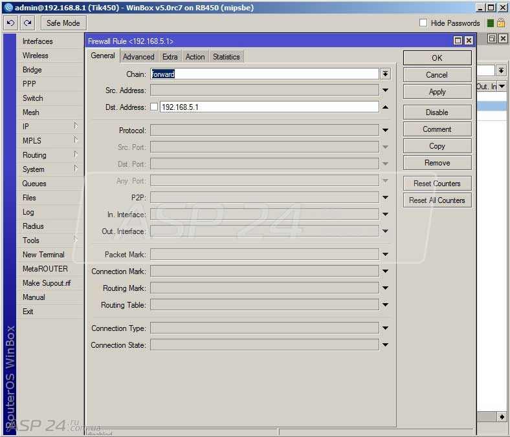
Task: Collapse the Dst. Address field arrow
Action: (385, 107)
